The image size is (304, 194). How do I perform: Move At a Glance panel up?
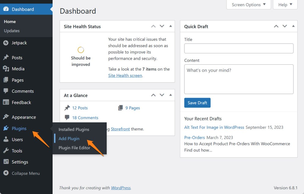(153, 95)
